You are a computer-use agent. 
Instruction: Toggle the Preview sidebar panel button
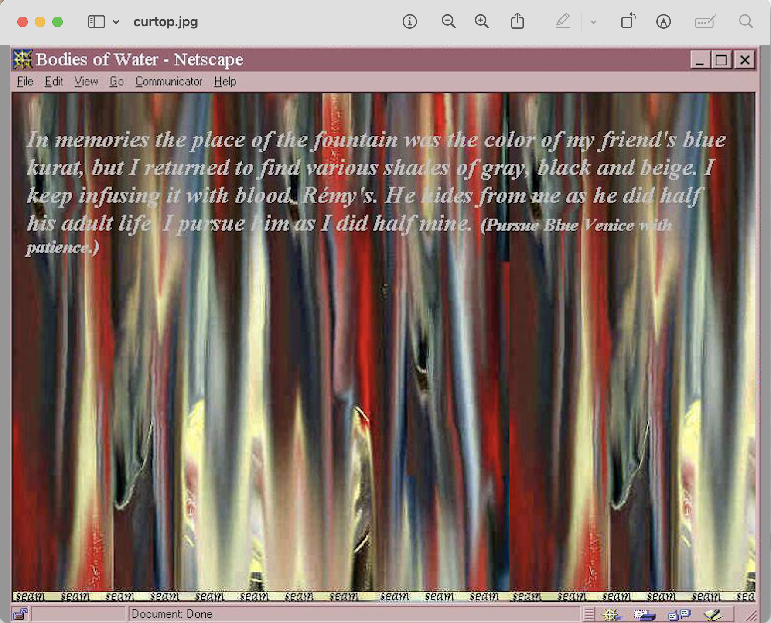pos(96,22)
